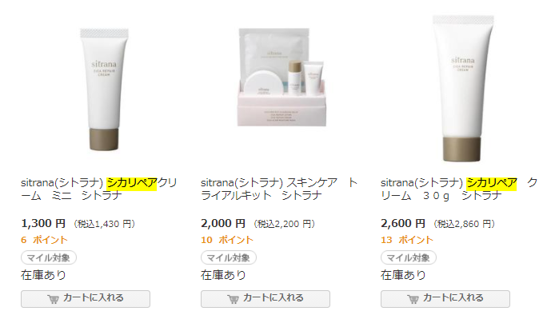
Task: Click the 6 ポイント label
Action: pos(44,240)
